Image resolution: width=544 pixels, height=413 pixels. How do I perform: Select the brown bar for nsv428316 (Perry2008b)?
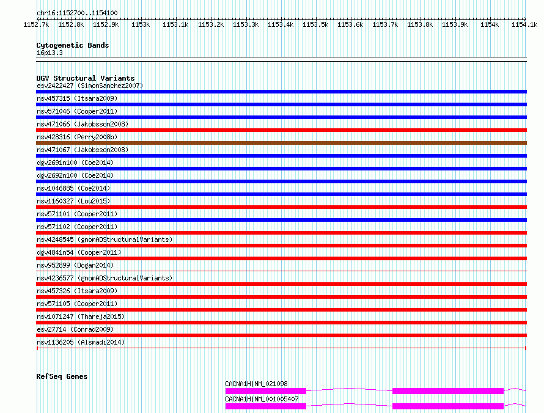(281, 143)
